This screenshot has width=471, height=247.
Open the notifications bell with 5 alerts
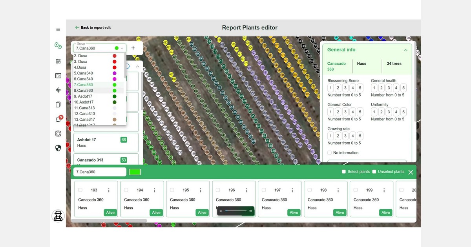point(58,119)
